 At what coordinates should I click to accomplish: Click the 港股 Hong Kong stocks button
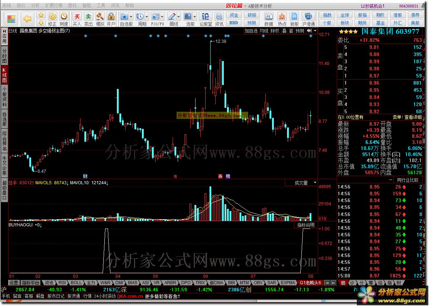click(398, 15)
